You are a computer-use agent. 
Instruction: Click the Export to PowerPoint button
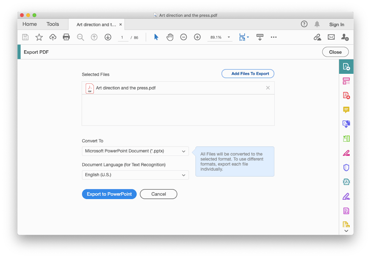(x=109, y=194)
